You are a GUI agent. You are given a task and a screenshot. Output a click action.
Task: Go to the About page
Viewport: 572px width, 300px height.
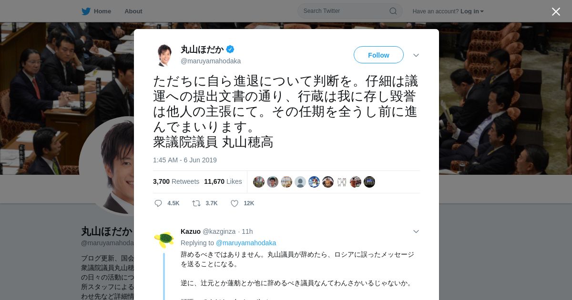click(133, 11)
